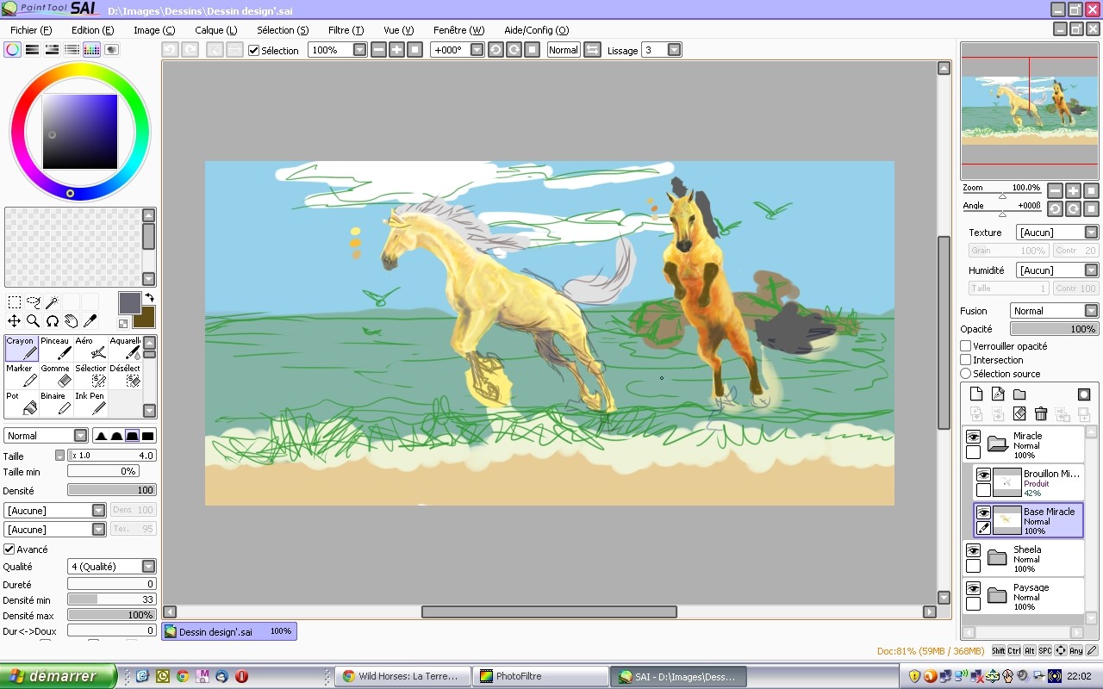Choose the magic wand tool
Screen dimensions: 1103x689
click(x=53, y=302)
